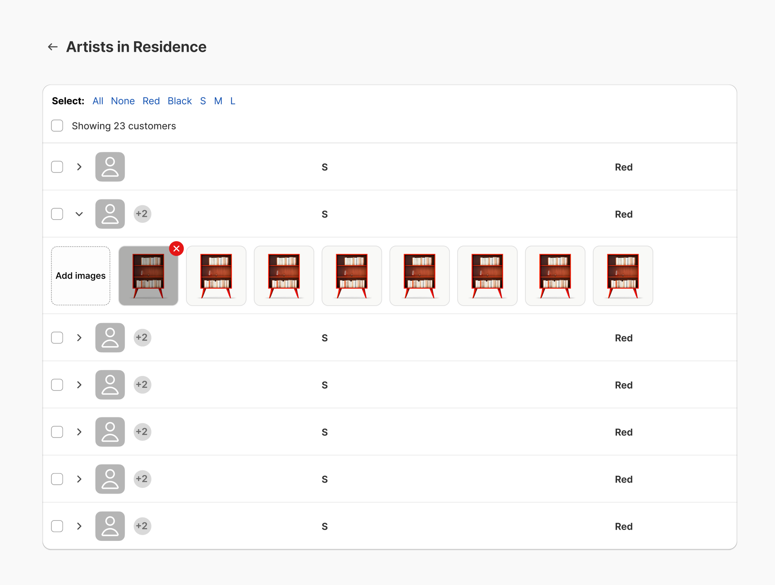Expand the row just below the image strip
This screenshot has width=775, height=585.
[x=79, y=338]
